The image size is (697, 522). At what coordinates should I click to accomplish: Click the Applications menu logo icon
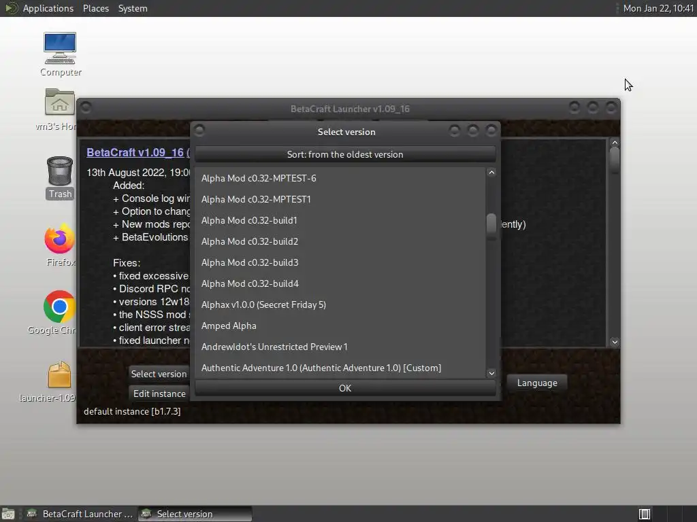pyautogui.click(x=11, y=8)
